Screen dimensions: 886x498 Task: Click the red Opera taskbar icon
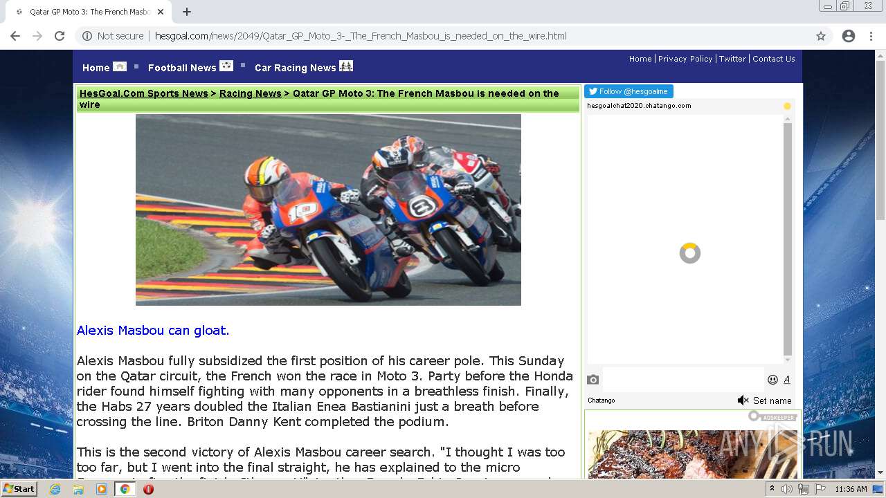click(x=148, y=489)
